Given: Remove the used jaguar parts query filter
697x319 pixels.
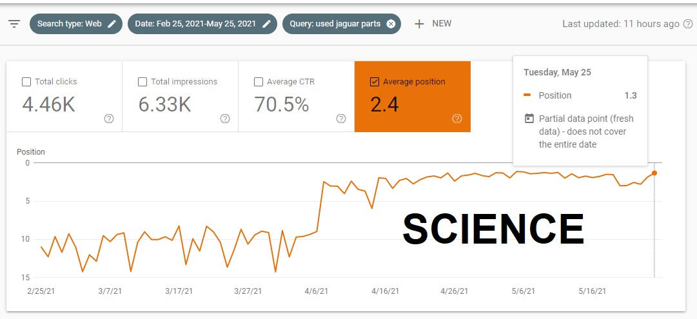Looking at the screenshot, I should (x=391, y=24).
